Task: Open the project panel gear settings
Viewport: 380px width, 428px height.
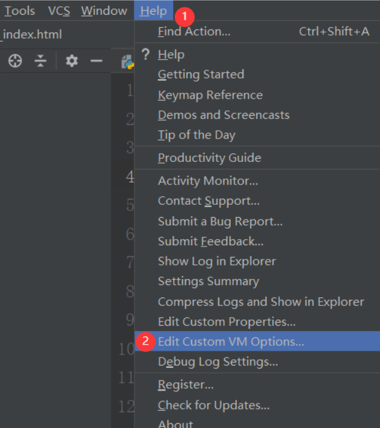Action: (x=72, y=61)
